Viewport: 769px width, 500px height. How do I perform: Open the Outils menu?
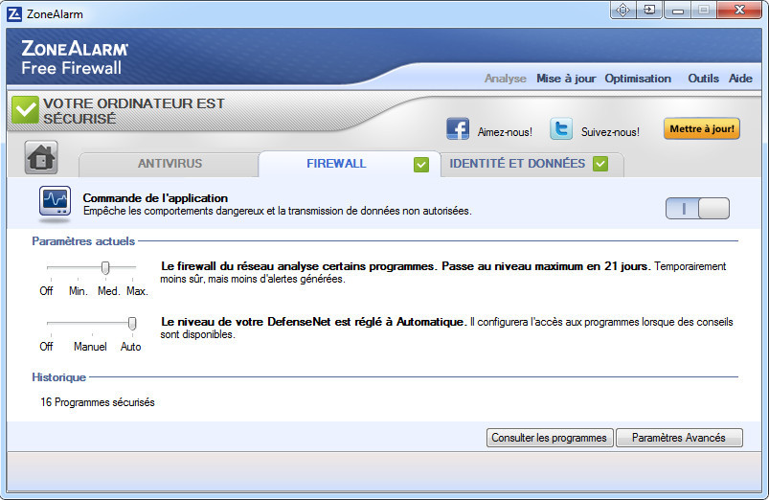pyautogui.click(x=703, y=79)
